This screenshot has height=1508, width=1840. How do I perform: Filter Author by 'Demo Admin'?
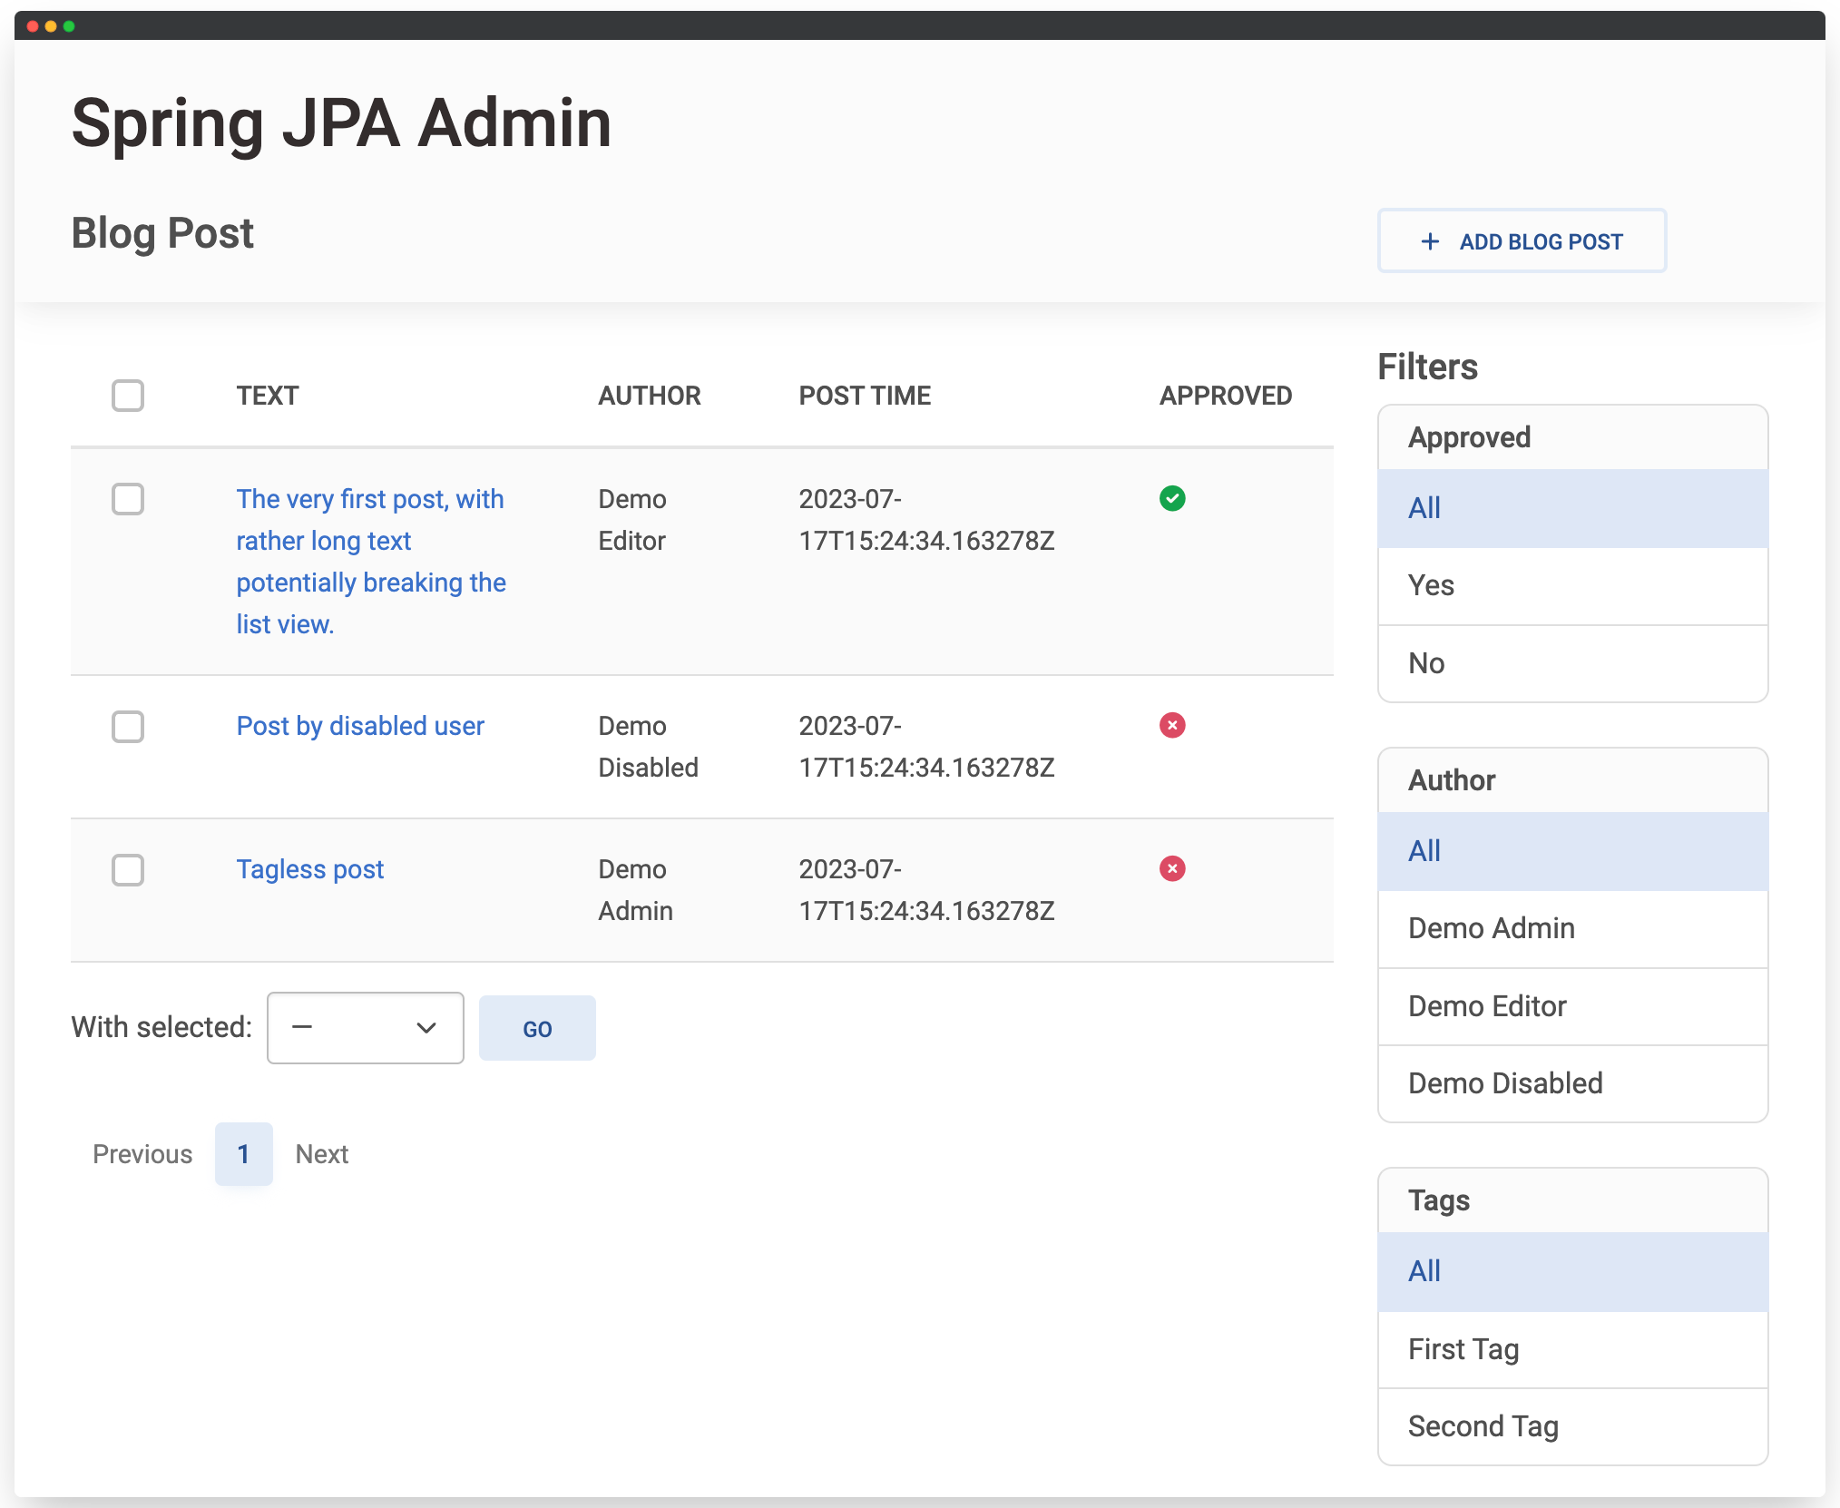point(1572,928)
